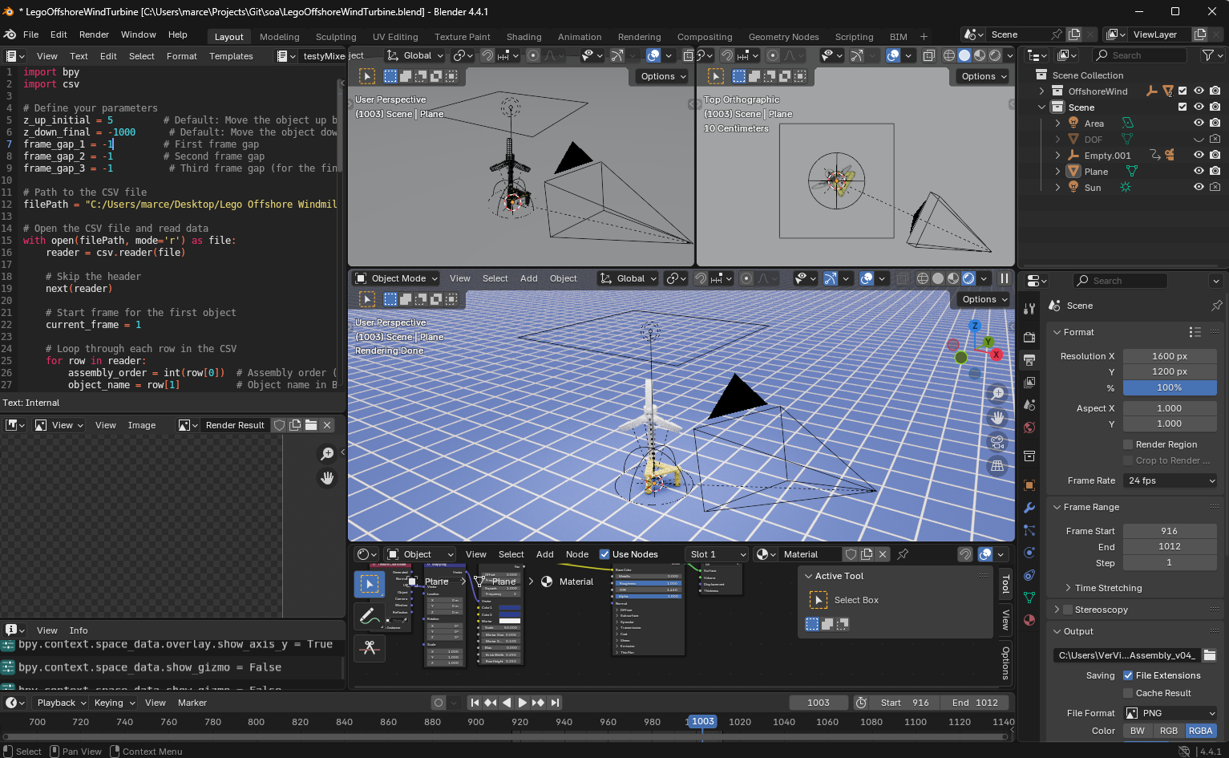This screenshot has height=758, width=1229.
Task: Select the BW color mode button
Action: [x=1138, y=731]
